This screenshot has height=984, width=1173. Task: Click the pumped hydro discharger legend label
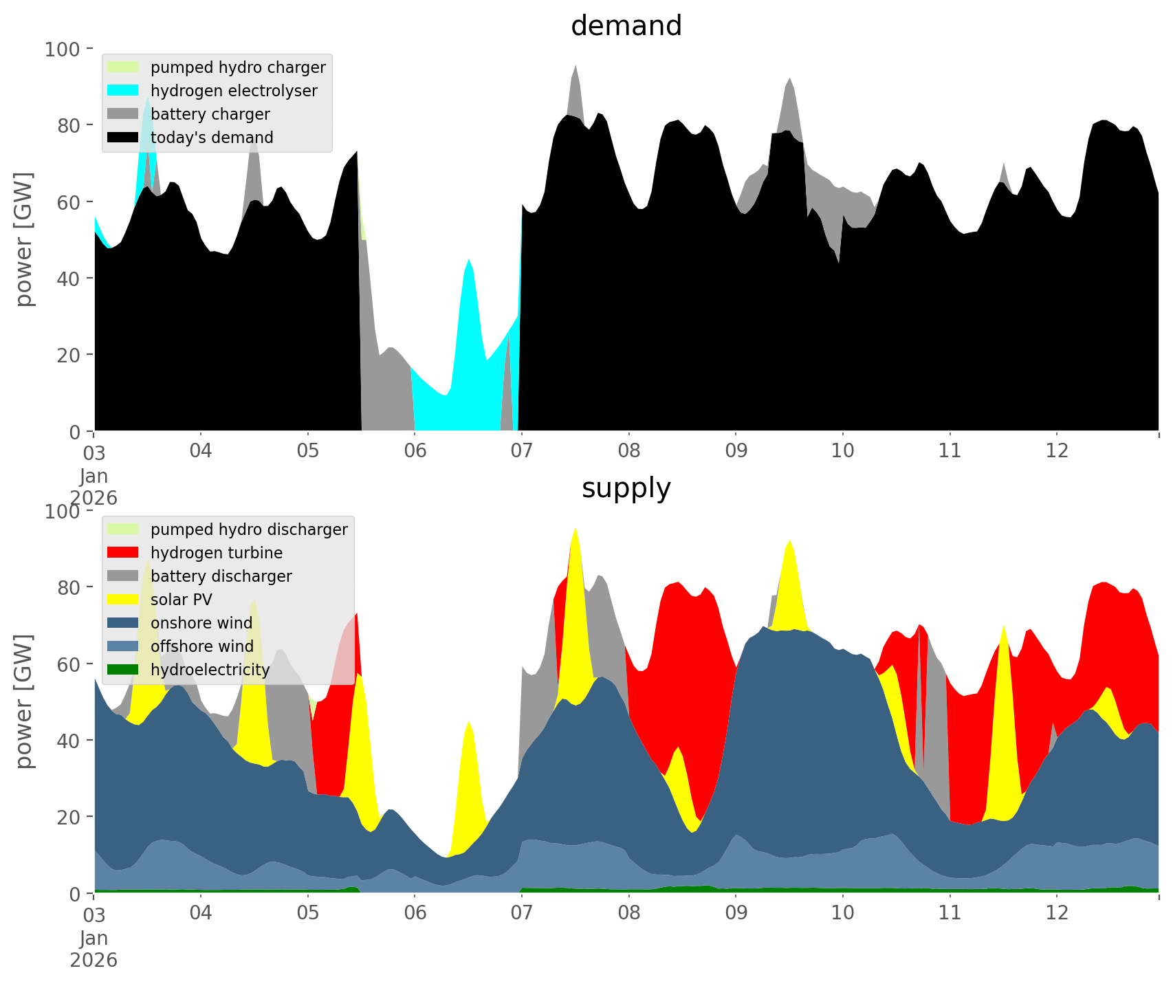tap(249, 529)
